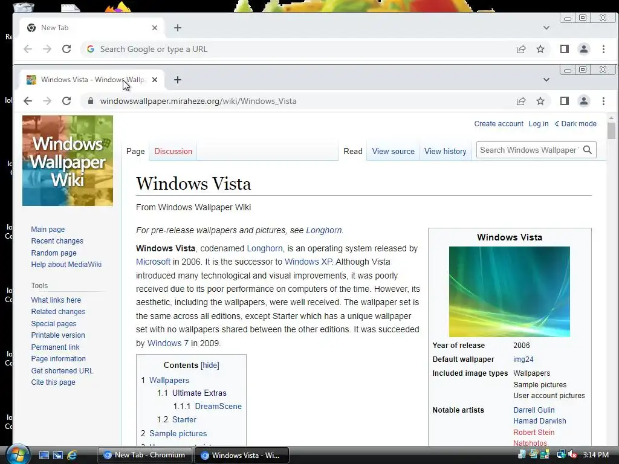The height and width of the screenshot is (464, 619).
Task: Open img24 default wallpaper link
Action: coord(523,359)
